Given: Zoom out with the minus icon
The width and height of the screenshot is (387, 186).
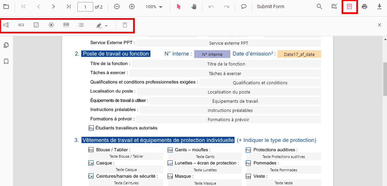Looking at the screenshot, I should (x=117, y=7).
